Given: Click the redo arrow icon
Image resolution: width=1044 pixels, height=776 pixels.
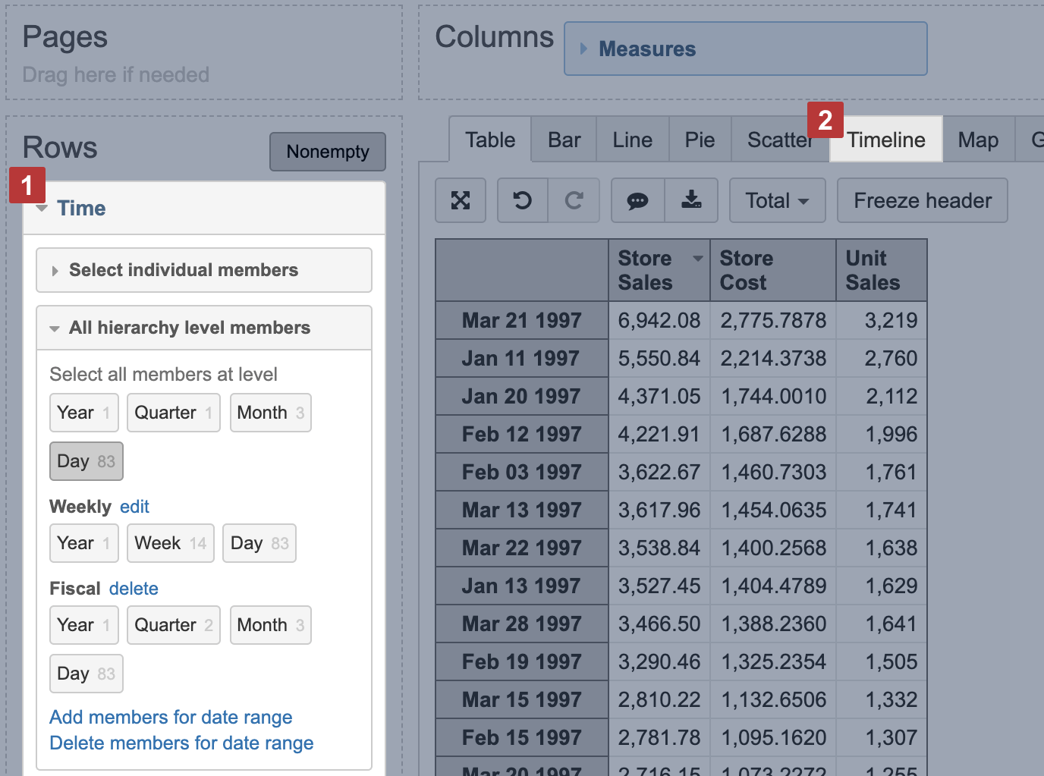Looking at the screenshot, I should pyautogui.click(x=574, y=200).
